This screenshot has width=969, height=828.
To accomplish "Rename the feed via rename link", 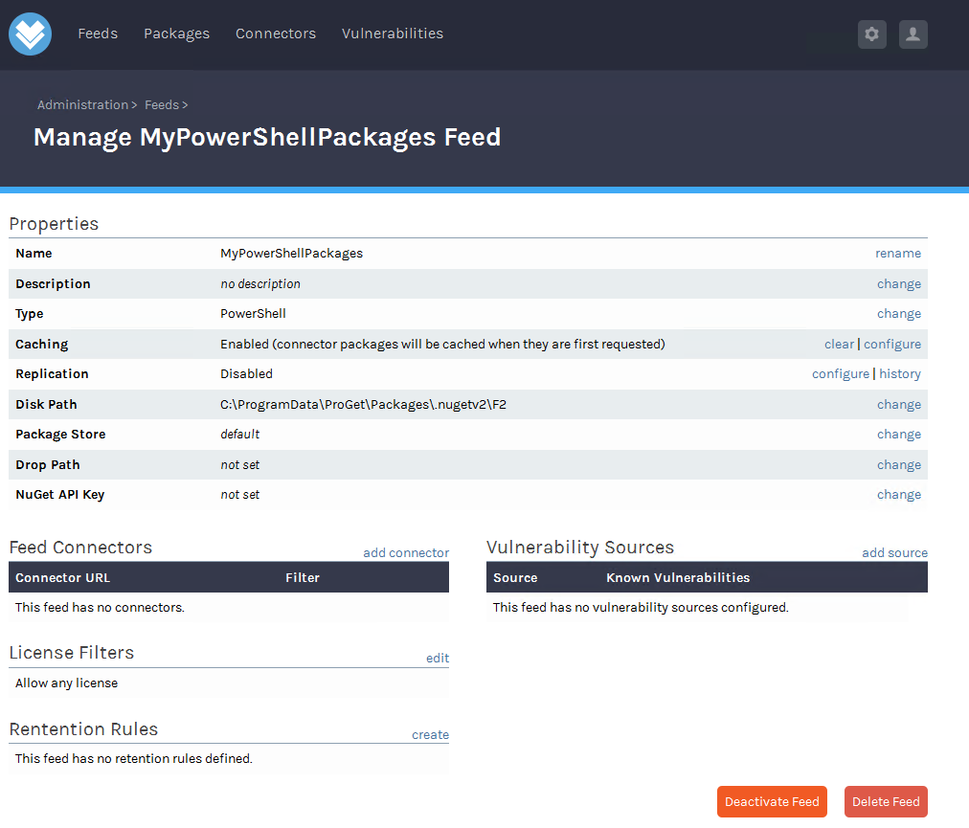I will 898,254.
